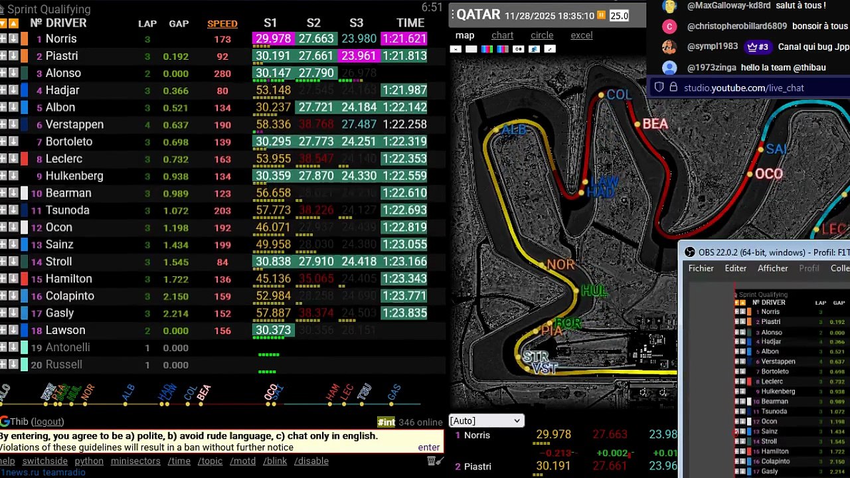This screenshot has width=850, height=478.
Task: Click the 346 online counter
Action: (420, 422)
